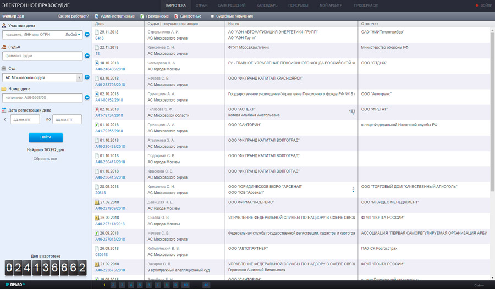This screenshot has height=289, width=495.
Task: Add another case number with plus icon
Action: pyautogui.click(x=87, y=97)
